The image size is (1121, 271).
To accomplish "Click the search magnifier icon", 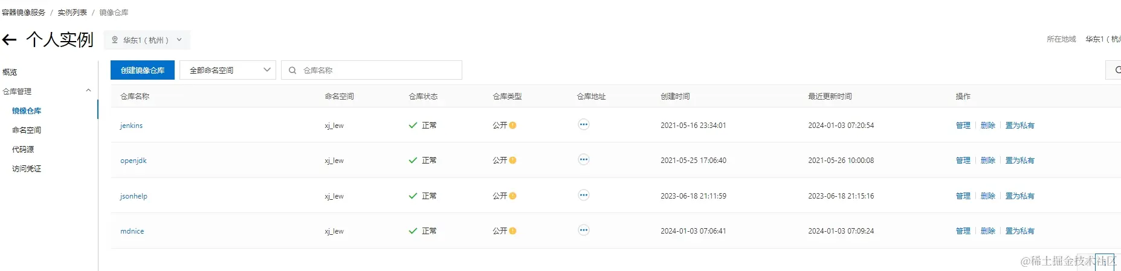I will [292, 70].
